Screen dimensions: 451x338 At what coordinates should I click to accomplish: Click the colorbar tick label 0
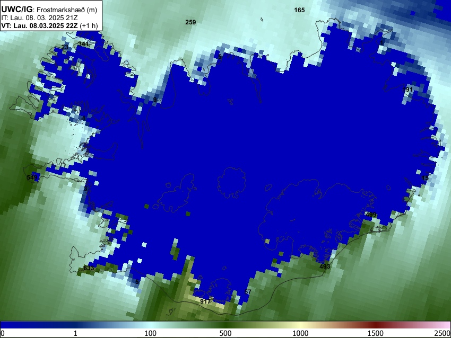(x=3, y=333)
